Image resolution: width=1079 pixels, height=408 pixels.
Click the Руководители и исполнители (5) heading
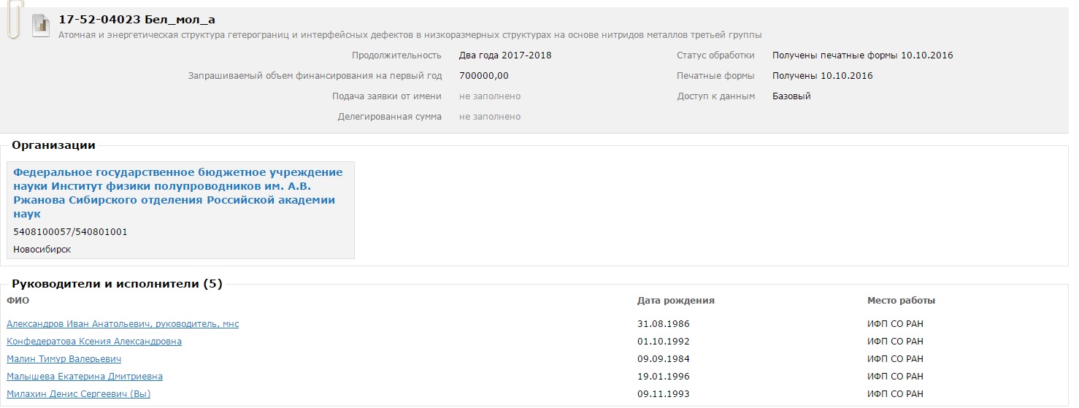[117, 284]
